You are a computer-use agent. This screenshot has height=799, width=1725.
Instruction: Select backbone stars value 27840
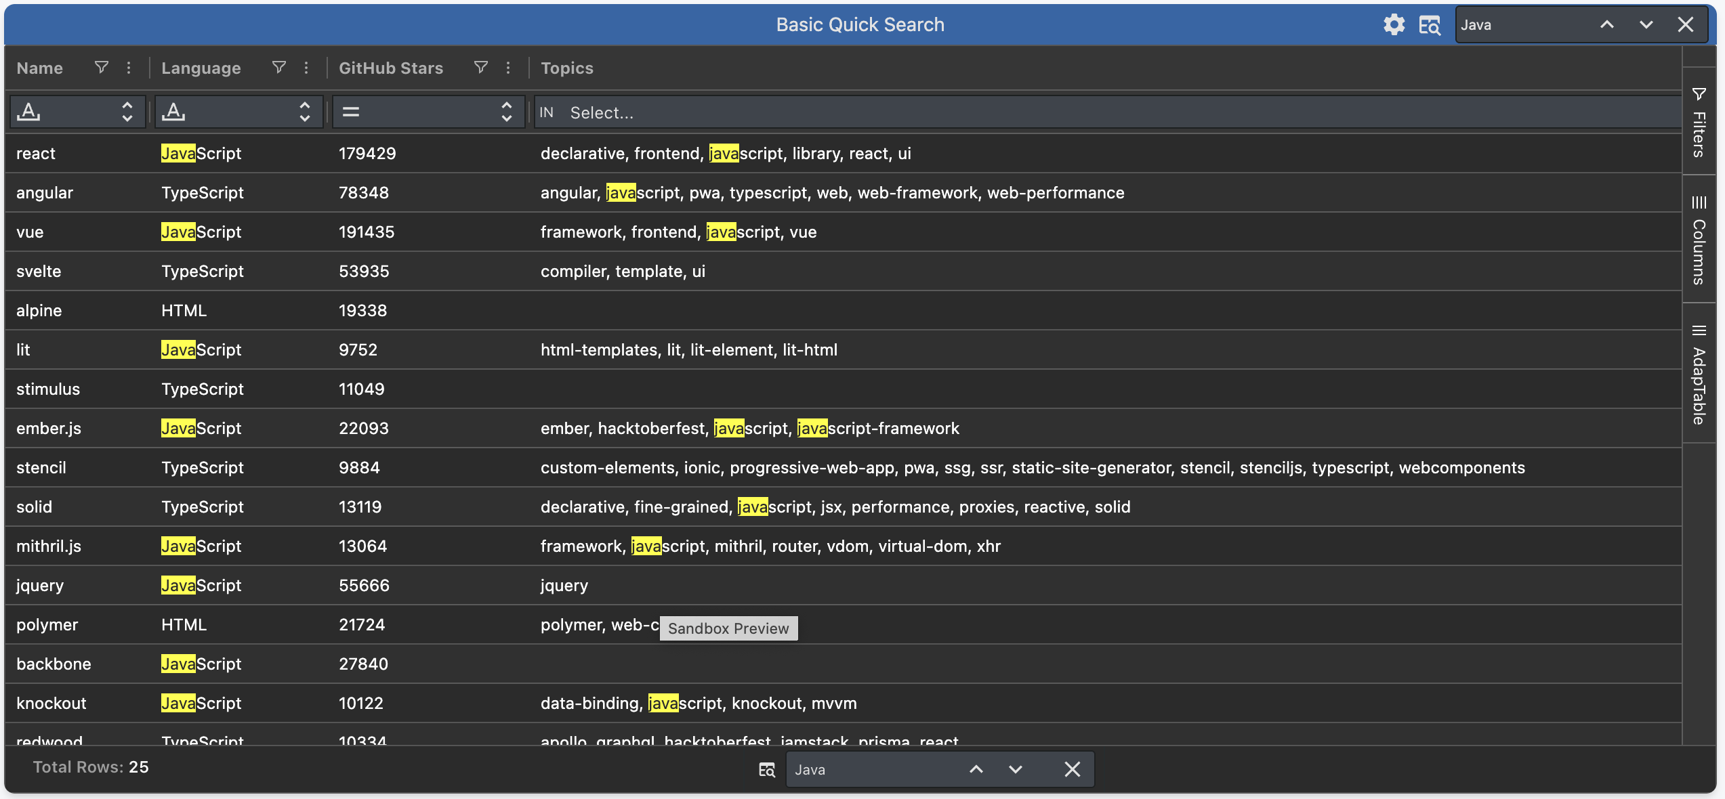click(x=364, y=664)
